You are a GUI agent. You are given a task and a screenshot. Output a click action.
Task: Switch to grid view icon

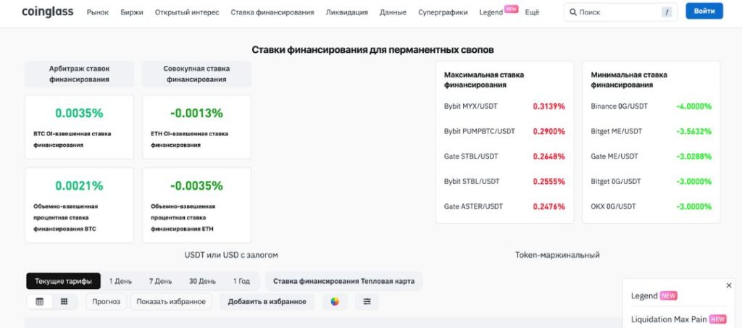(x=64, y=301)
